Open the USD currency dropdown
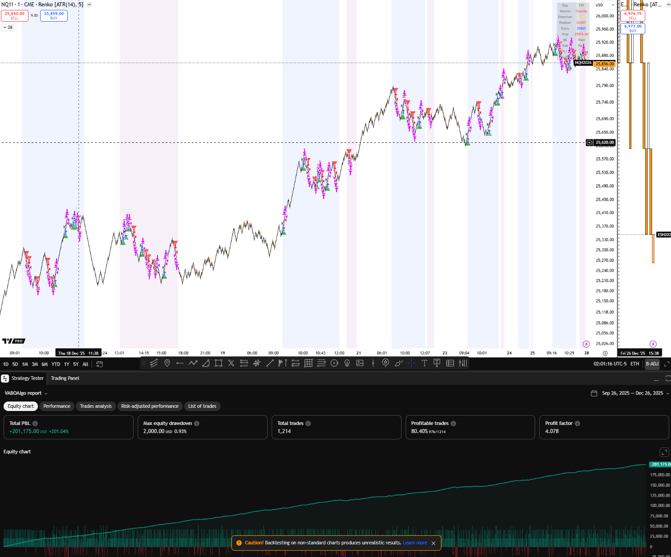Screen dimensions: 671x557 [x=605, y=5]
